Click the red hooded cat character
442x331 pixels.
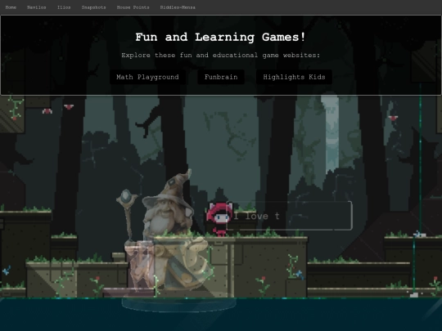[220, 219]
